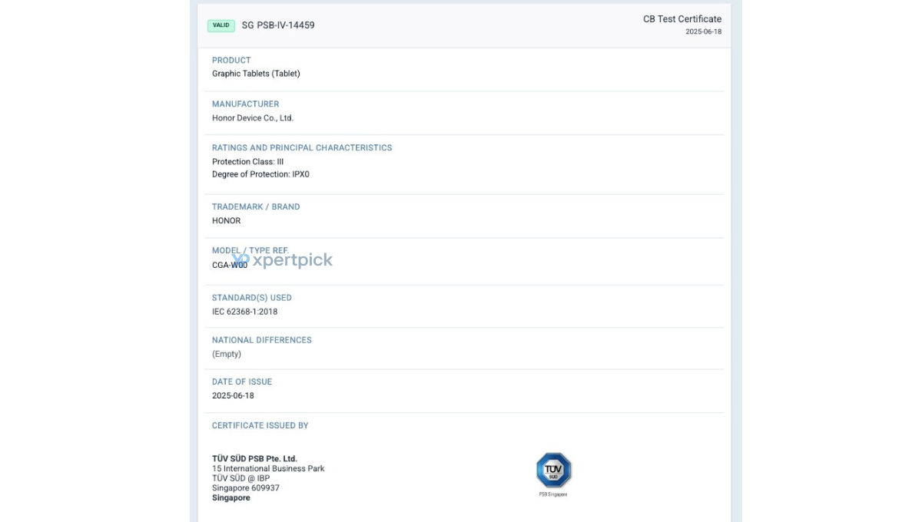The height and width of the screenshot is (522, 922).
Task: Select certificate number SG PSB-IV-14459
Action: pos(278,25)
